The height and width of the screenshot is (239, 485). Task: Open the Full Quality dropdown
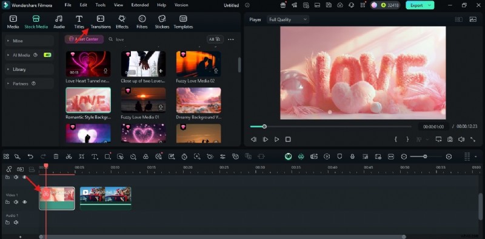[x=287, y=19]
